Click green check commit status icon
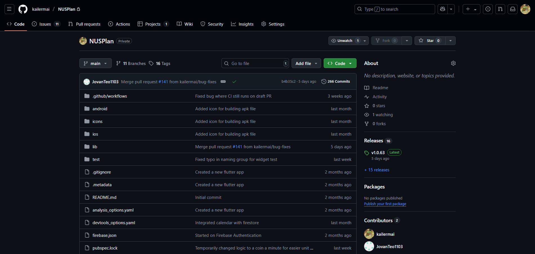 tap(234, 82)
